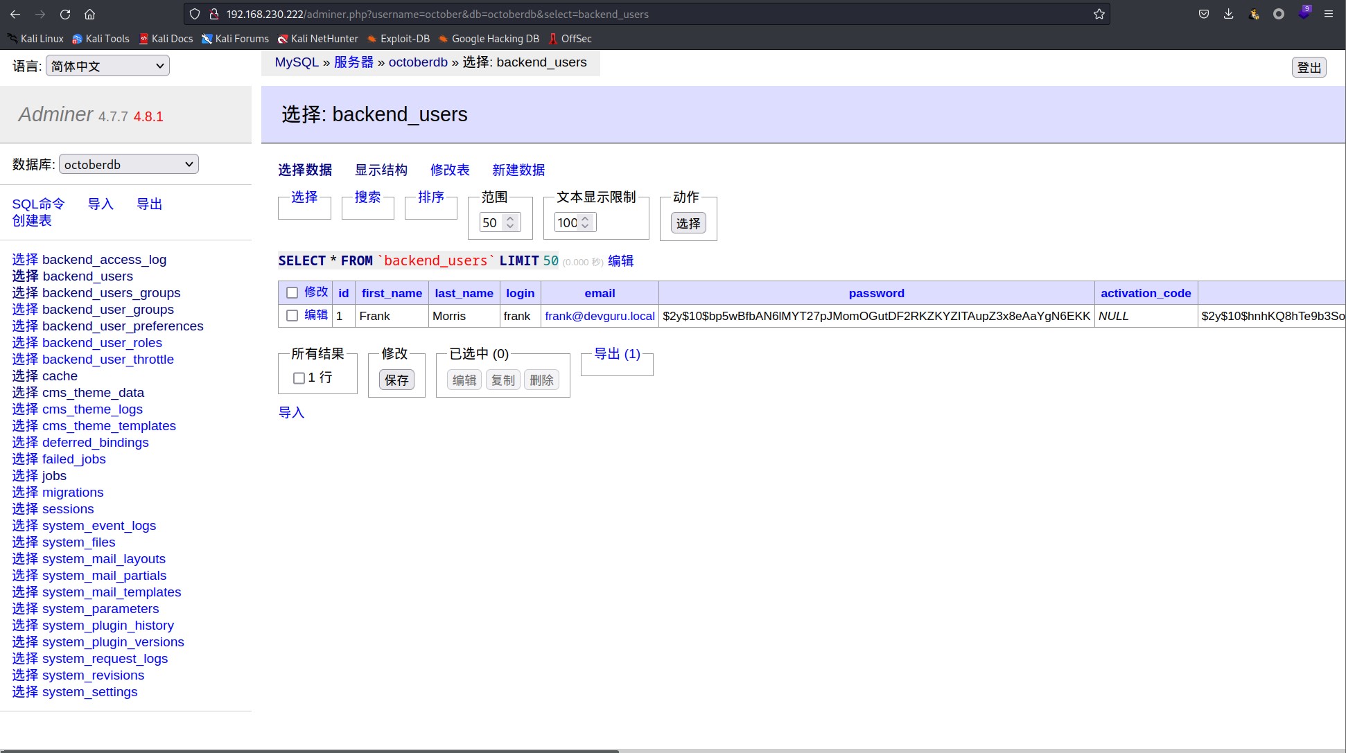Viewport: 1346px width, 753px height.
Task: Switch to 显示结构 tab
Action: [x=381, y=170]
